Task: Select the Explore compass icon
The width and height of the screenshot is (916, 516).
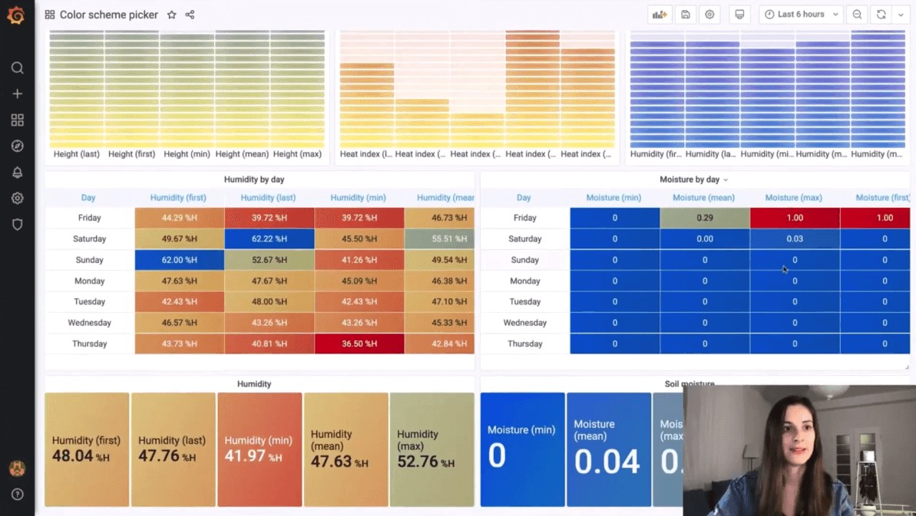Action: [17, 146]
